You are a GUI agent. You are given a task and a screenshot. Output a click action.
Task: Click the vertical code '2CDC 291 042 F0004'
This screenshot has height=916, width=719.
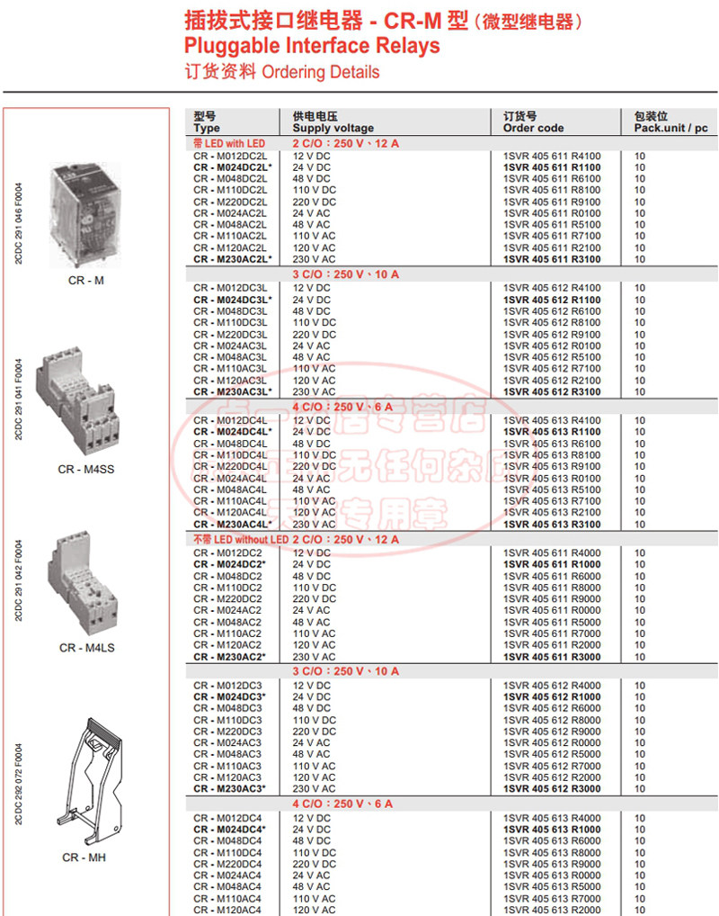18,580
